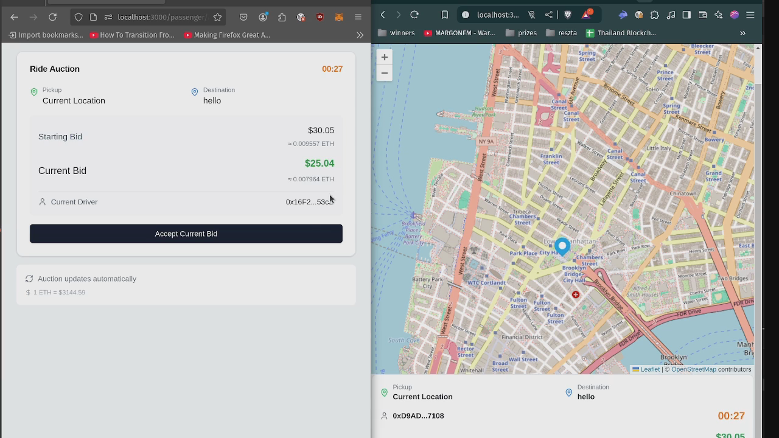Open the winners bookmark folder
The image size is (779, 438).
[x=396, y=33]
